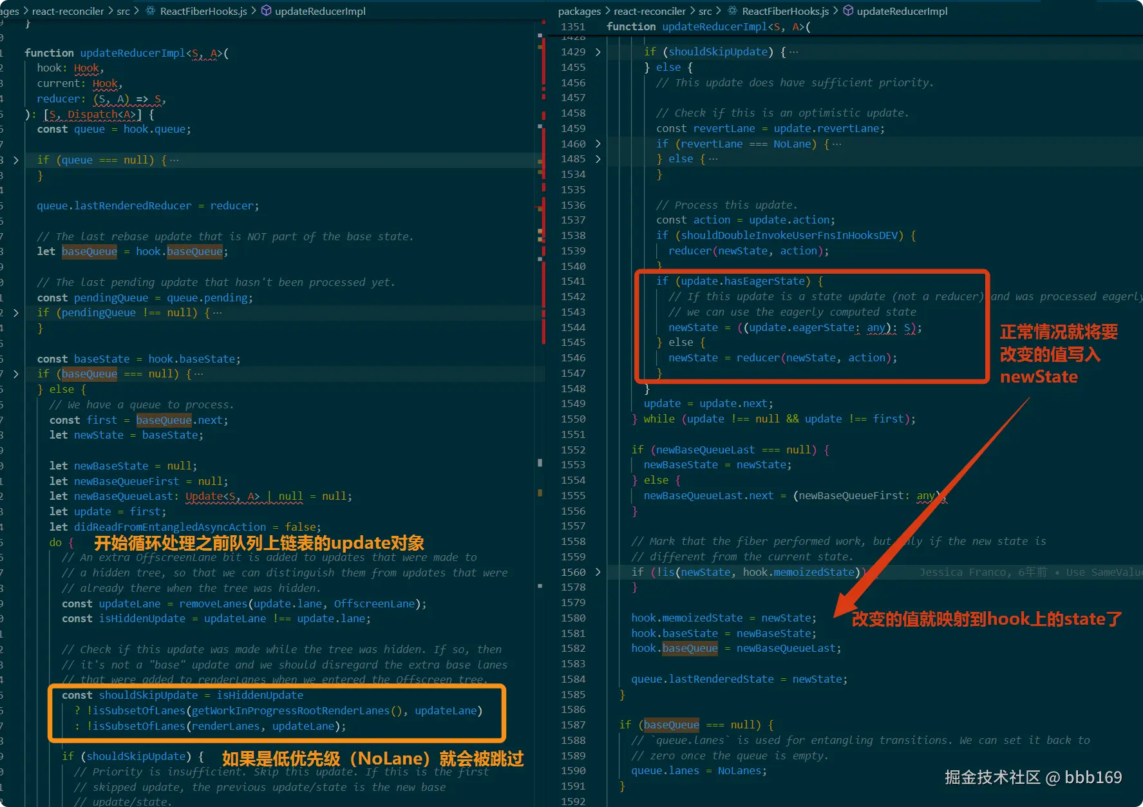Open react-reconciler breadcrumb in right pane
1143x807 pixels.
pyautogui.click(x=650, y=11)
